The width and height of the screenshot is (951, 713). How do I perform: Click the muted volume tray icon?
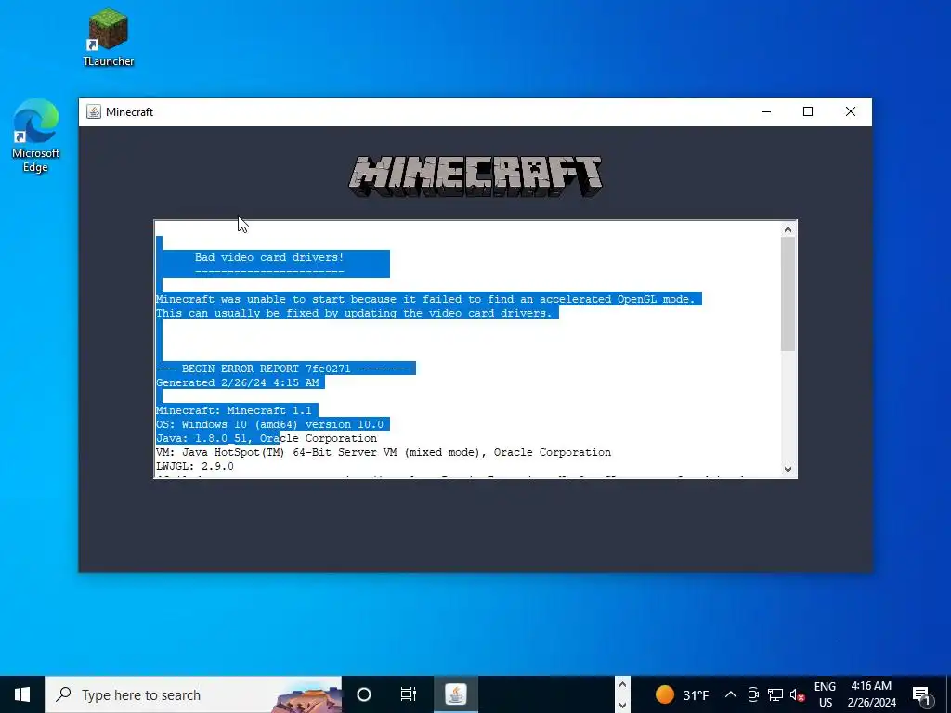coord(797,694)
